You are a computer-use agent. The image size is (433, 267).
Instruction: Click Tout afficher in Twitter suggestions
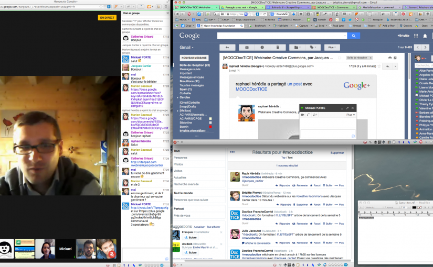(214, 227)
